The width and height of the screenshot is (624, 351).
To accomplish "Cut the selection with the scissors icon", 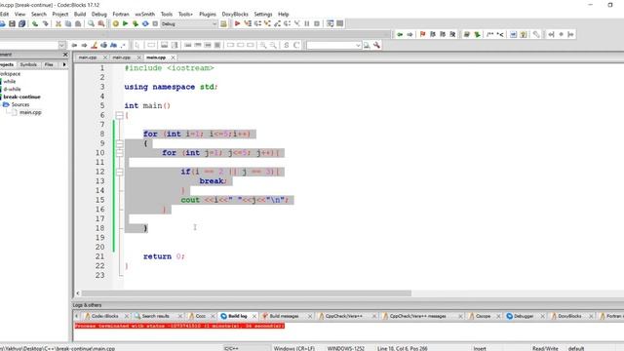I will (58, 23).
